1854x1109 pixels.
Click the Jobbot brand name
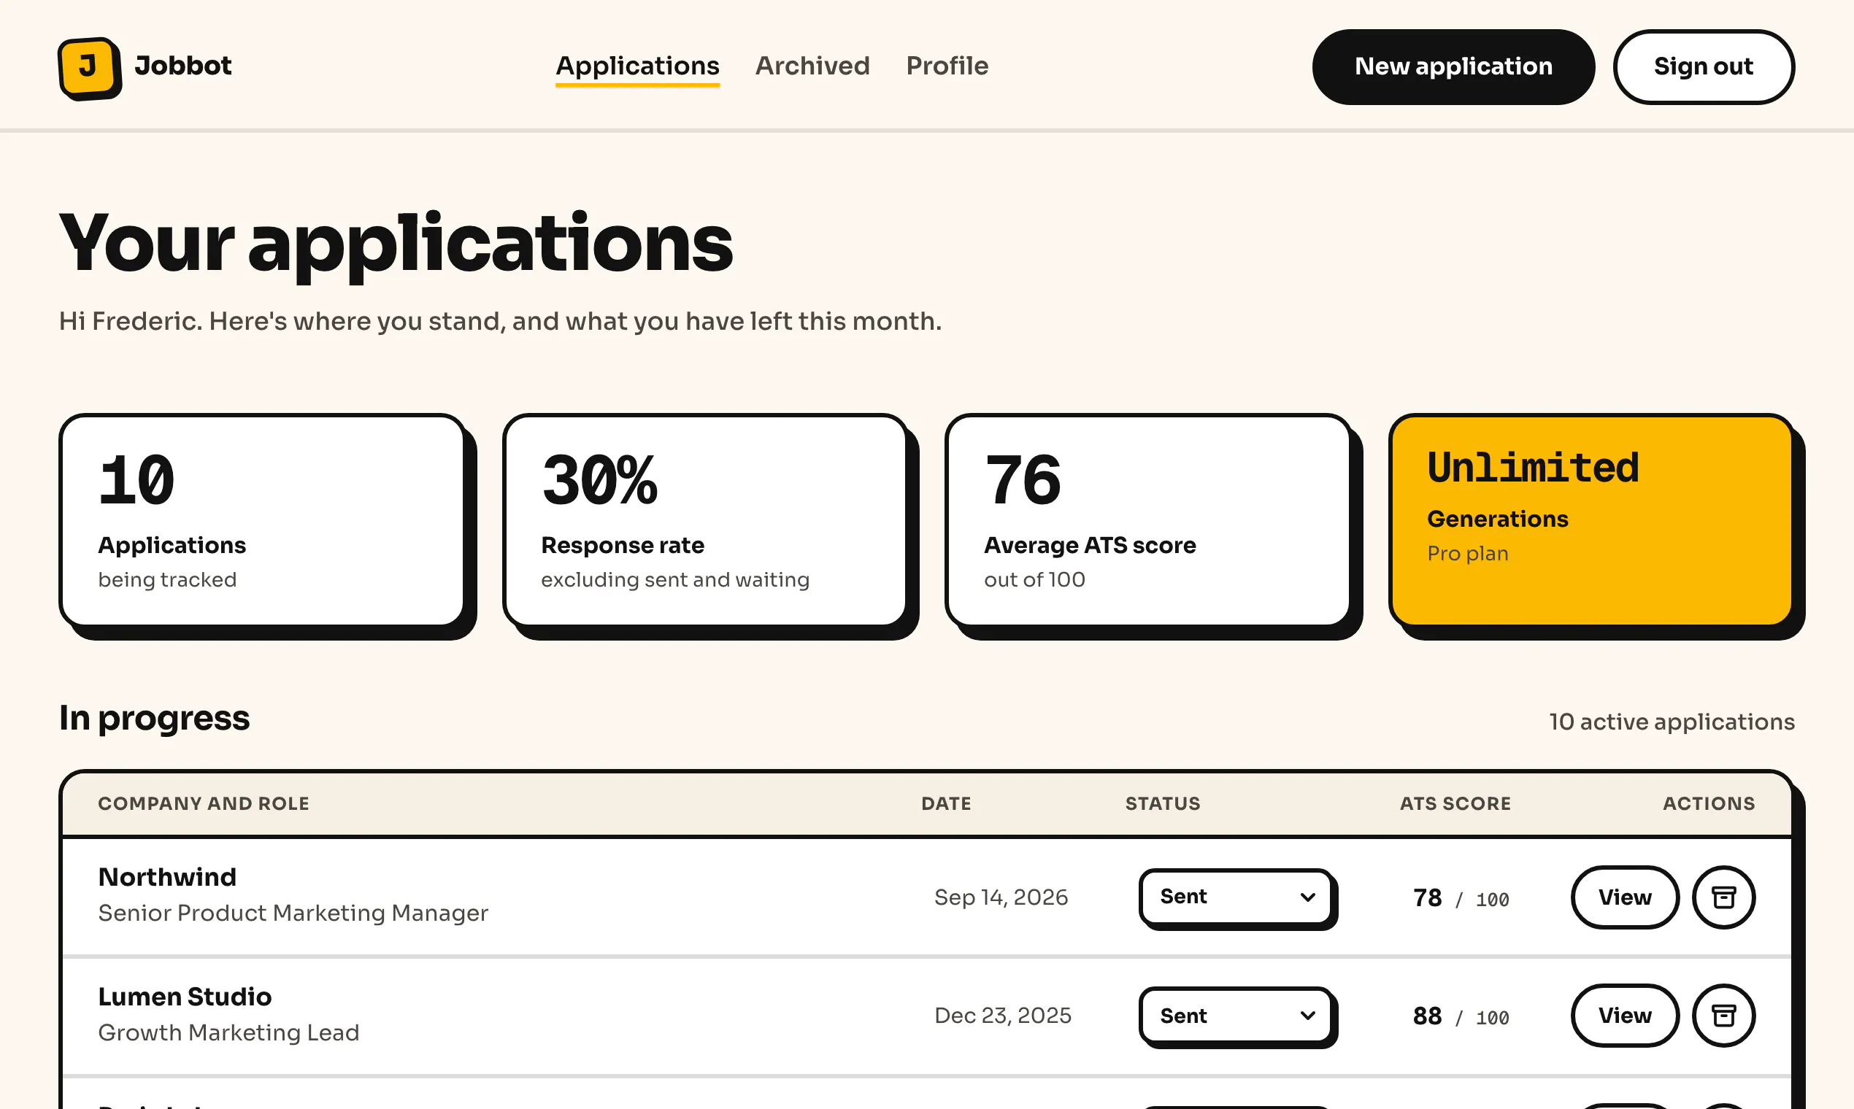pyautogui.click(x=183, y=66)
